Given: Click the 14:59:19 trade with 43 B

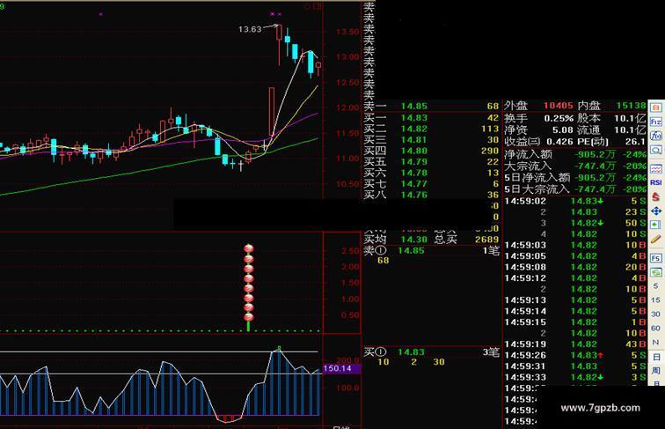Looking at the screenshot, I should [575, 344].
